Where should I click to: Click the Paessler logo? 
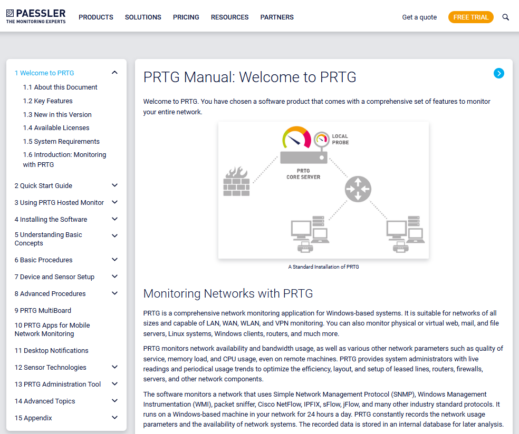[x=35, y=16]
